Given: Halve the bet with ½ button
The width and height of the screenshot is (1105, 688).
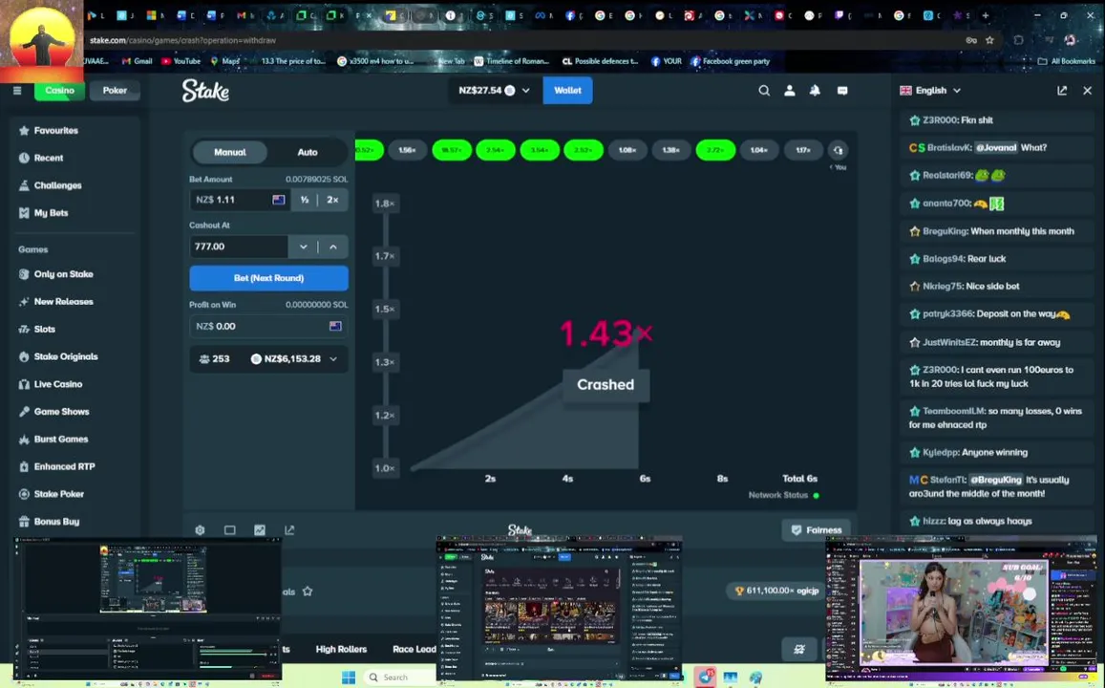Looking at the screenshot, I should coord(305,200).
